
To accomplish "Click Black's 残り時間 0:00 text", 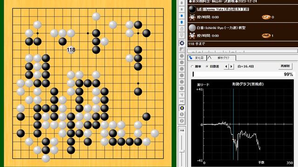I will [x=208, y=17].
